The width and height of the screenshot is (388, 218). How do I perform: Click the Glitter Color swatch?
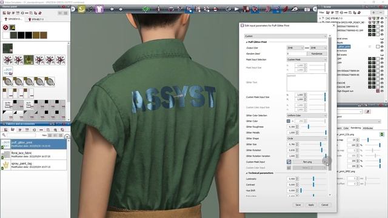point(289,121)
